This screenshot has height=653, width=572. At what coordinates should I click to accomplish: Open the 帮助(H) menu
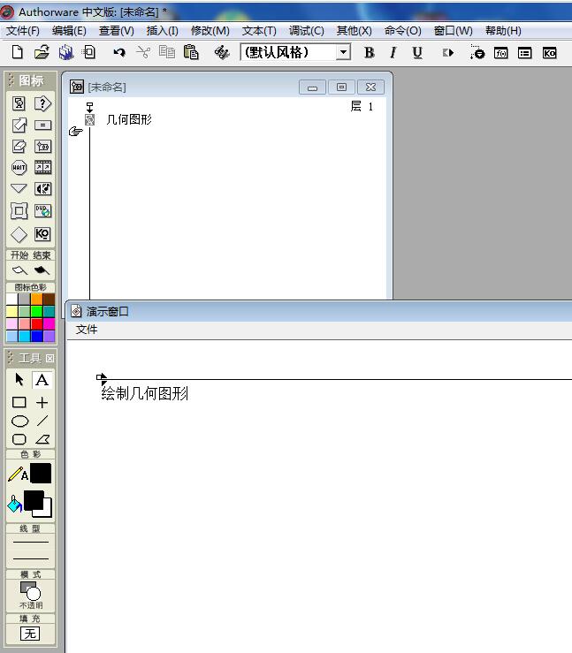point(503,31)
